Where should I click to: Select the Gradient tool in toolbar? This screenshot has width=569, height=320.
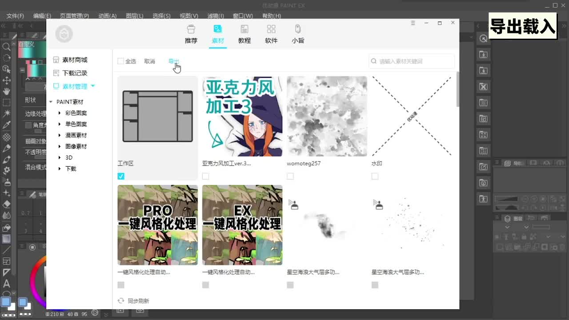[x=7, y=239]
